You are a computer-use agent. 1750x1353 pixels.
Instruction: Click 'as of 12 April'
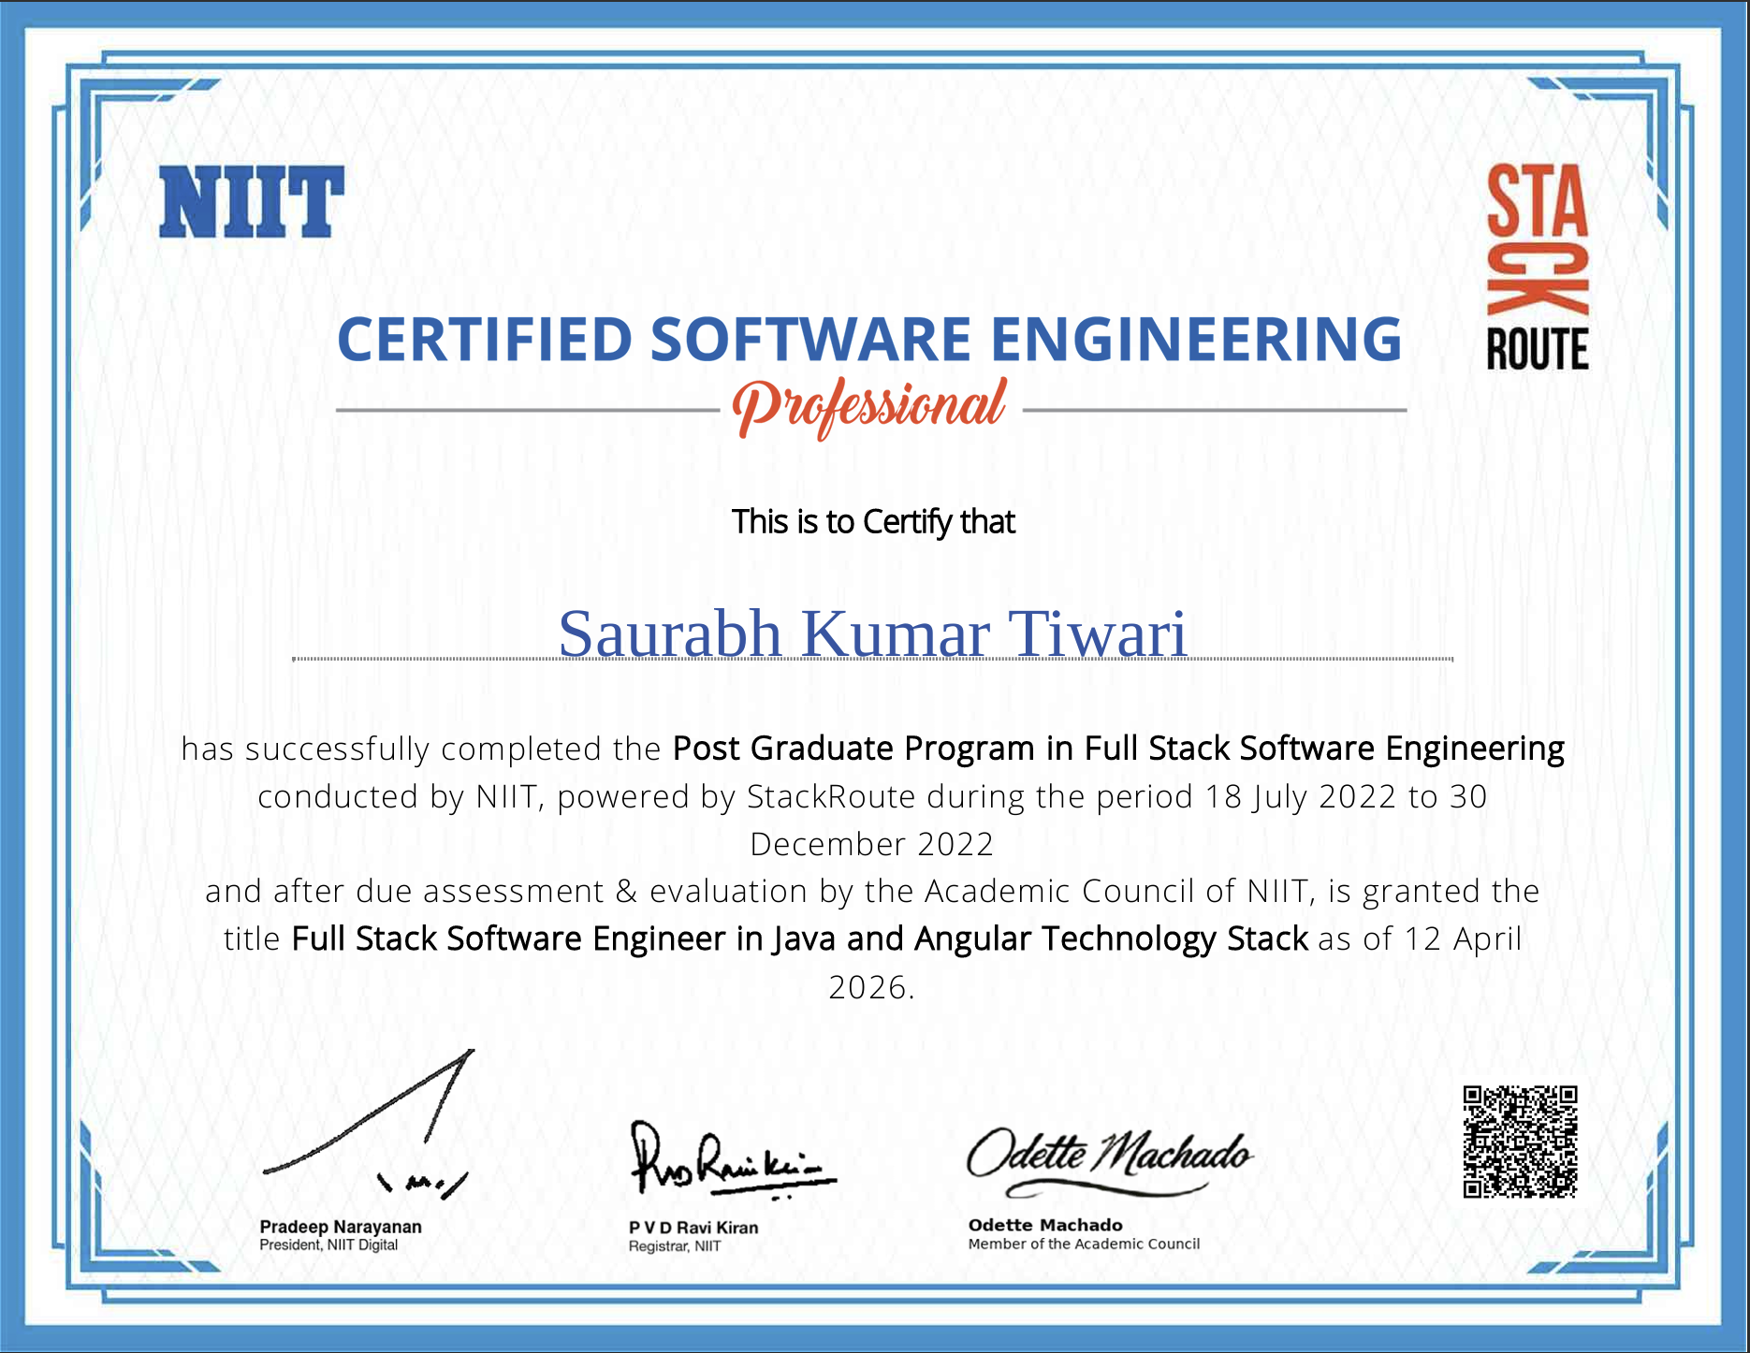(x=1420, y=938)
